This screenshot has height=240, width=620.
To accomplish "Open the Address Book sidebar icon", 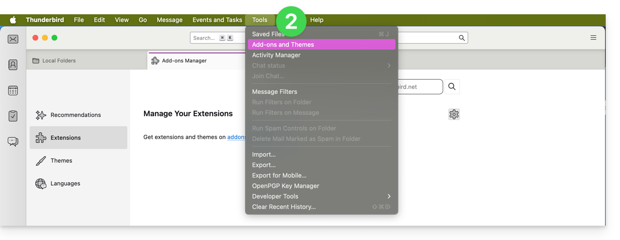I will [13, 65].
